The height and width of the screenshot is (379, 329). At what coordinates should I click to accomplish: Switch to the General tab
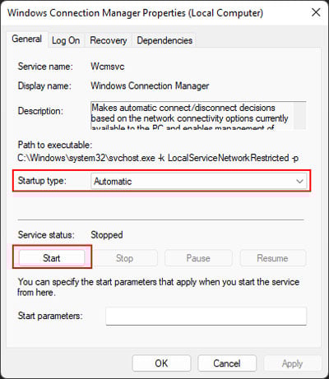(x=26, y=39)
